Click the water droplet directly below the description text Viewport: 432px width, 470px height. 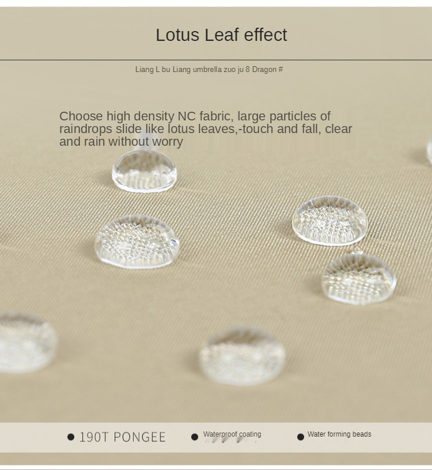(144, 171)
